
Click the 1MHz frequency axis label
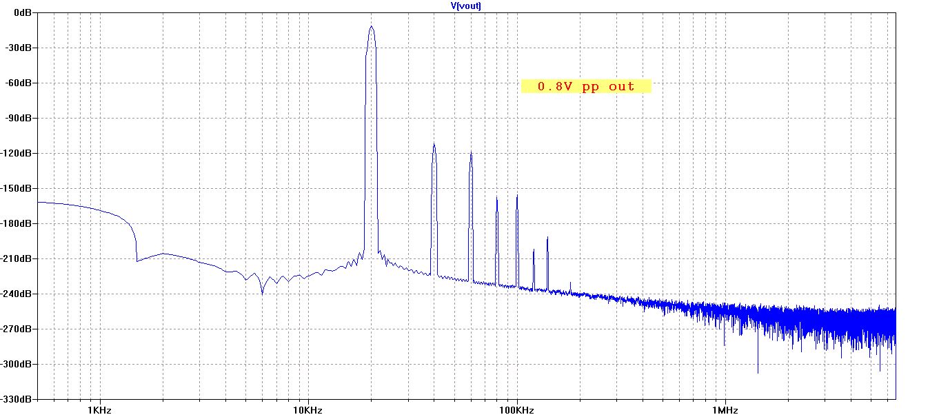(725, 410)
